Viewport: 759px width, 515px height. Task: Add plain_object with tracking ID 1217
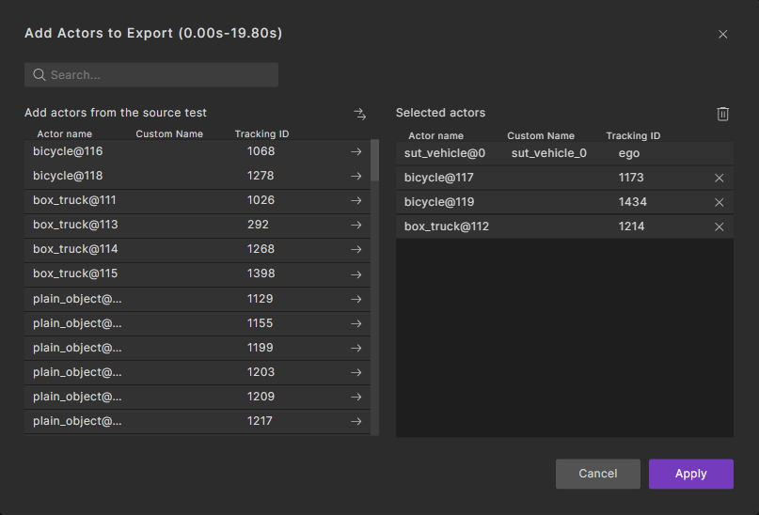[x=356, y=421]
